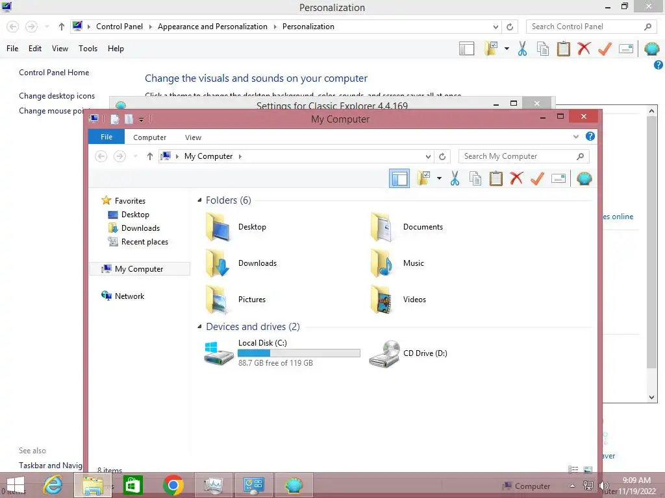Open Edit menu in Personalization window

click(35, 49)
